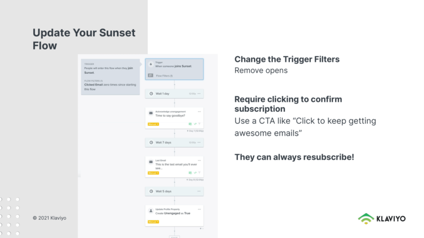Open Manual status dropdown on Last Email card
This screenshot has width=424, height=238.
pyautogui.click(x=153, y=173)
